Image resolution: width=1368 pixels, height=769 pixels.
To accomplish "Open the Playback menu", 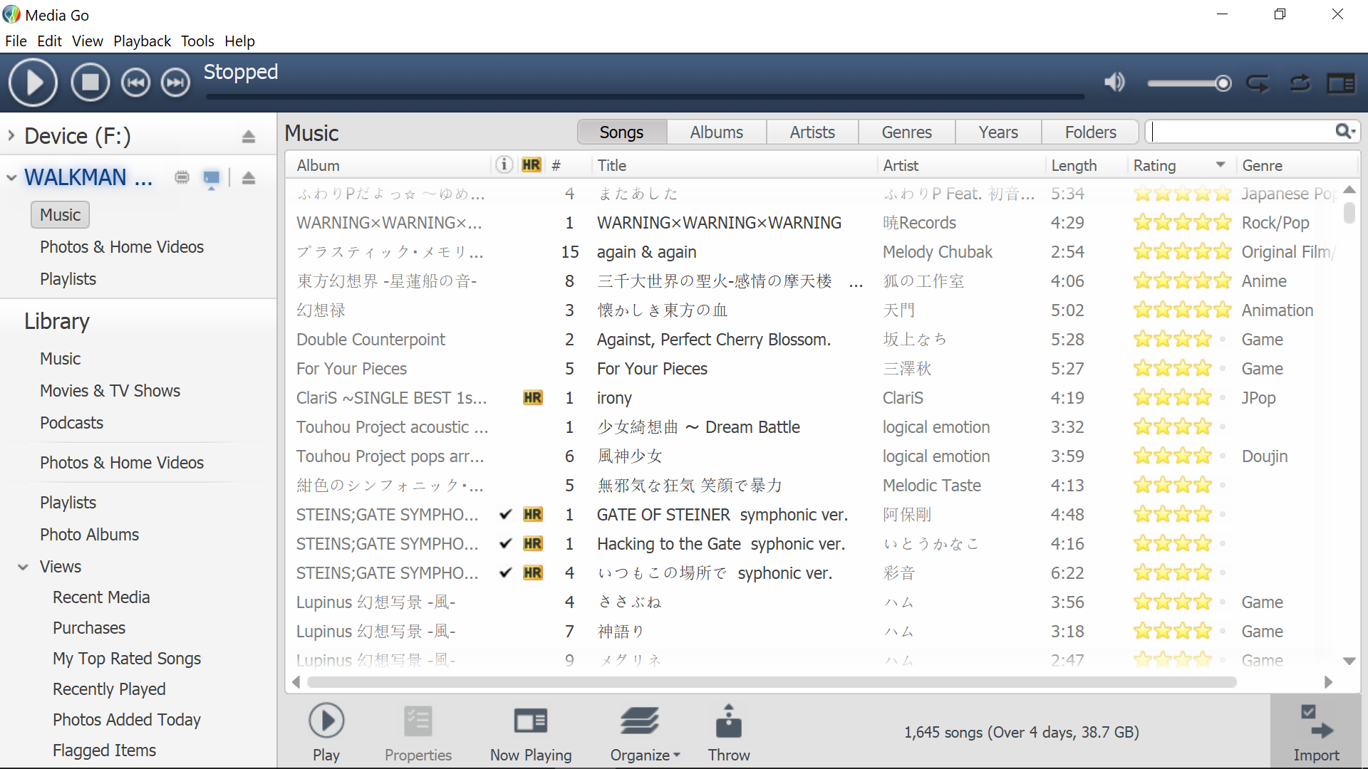I will pos(142,41).
